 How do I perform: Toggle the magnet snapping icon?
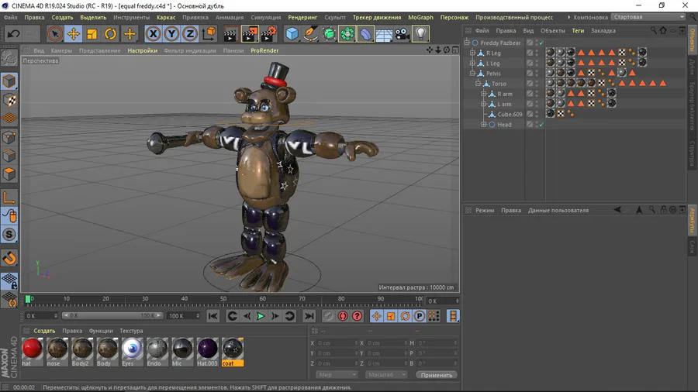pyautogui.click(x=9, y=258)
